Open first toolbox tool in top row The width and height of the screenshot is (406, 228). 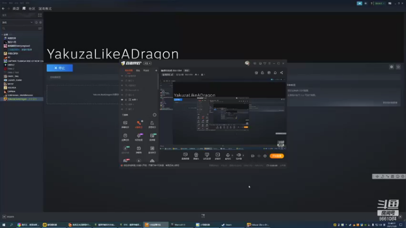125,124
